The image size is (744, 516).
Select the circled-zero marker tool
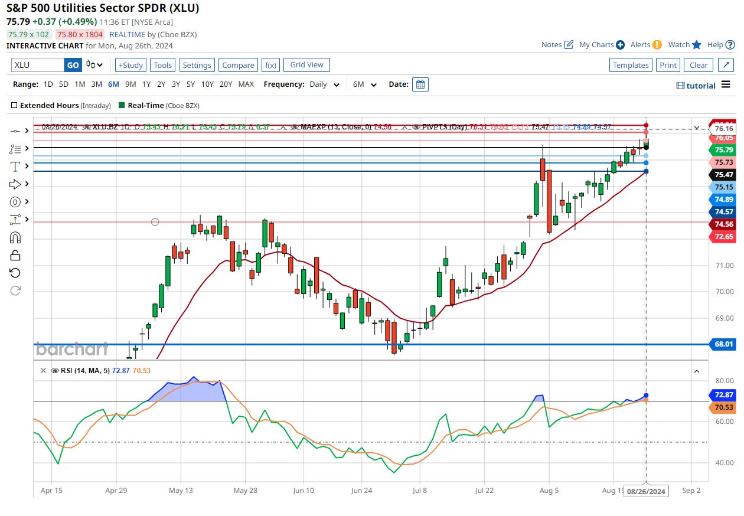pos(15,202)
